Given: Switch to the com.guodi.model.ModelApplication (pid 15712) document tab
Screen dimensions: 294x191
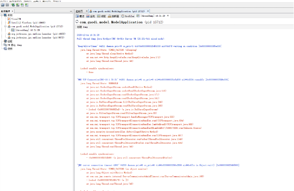Looking at the screenshot, I should (119, 11).
